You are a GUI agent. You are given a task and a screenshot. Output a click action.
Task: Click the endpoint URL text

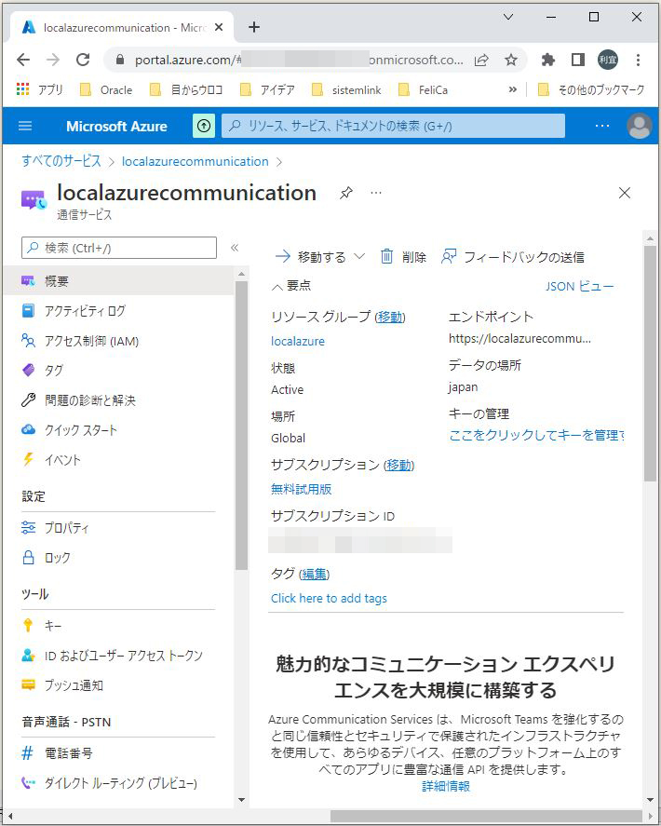tap(519, 339)
